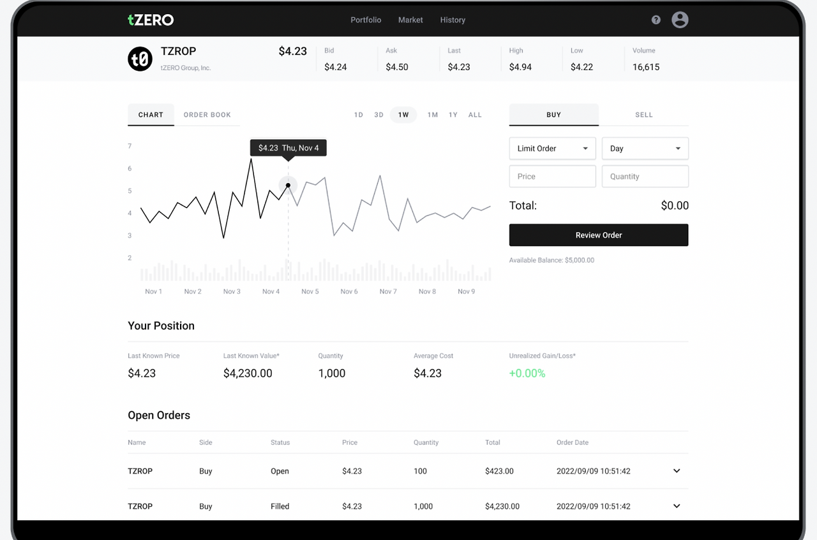
Task: Click the order quantity 100 cell
Action: click(420, 471)
